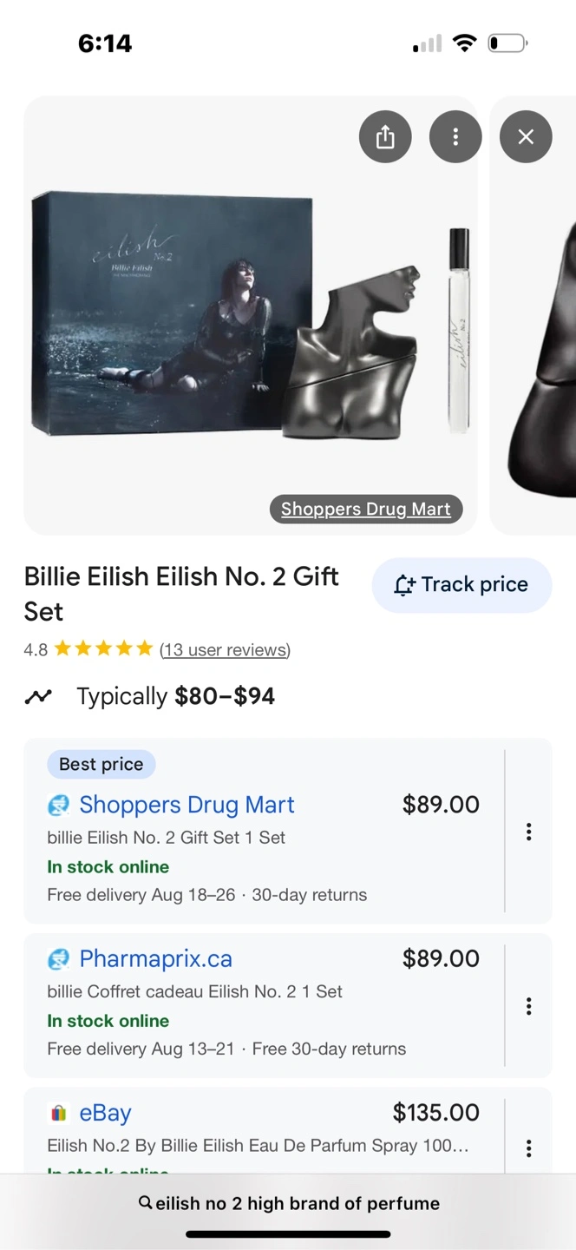Open options menu for eBay offer
This screenshot has width=576, height=1250.
(x=528, y=1148)
